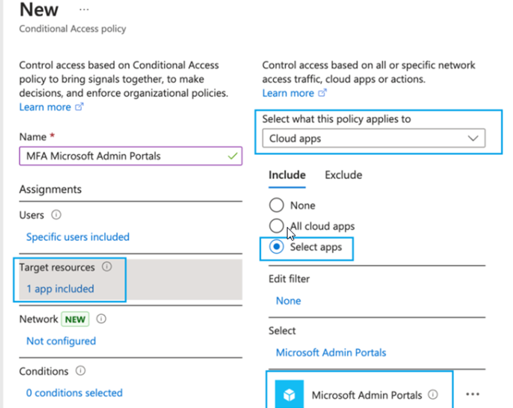This screenshot has height=408, width=513.
Task: Click Not configured under Network
Action: 61,341
